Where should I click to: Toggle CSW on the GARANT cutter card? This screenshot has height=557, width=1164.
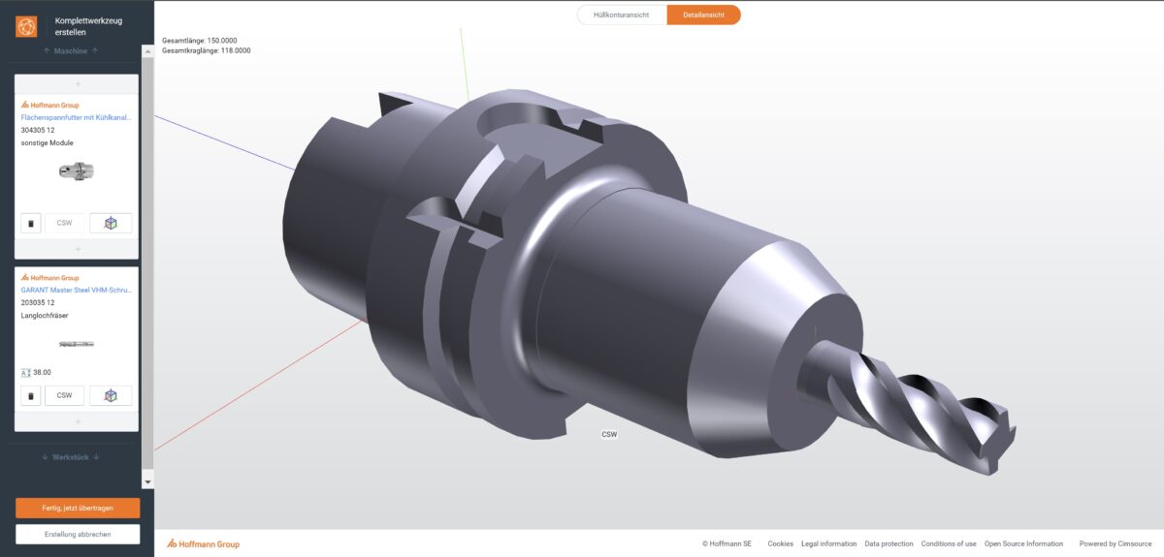(64, 395)
